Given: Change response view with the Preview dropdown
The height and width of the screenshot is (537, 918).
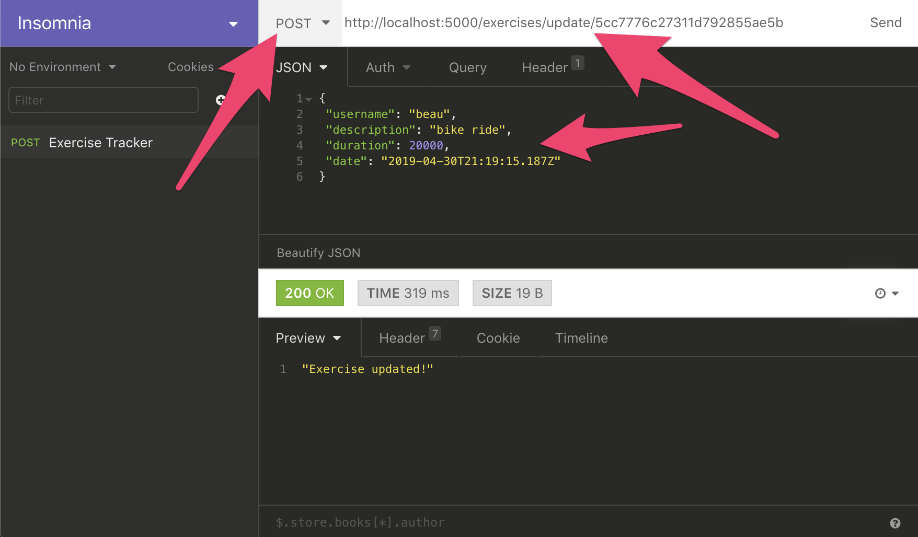Looking at the screenshot, I should coord(308,338).
